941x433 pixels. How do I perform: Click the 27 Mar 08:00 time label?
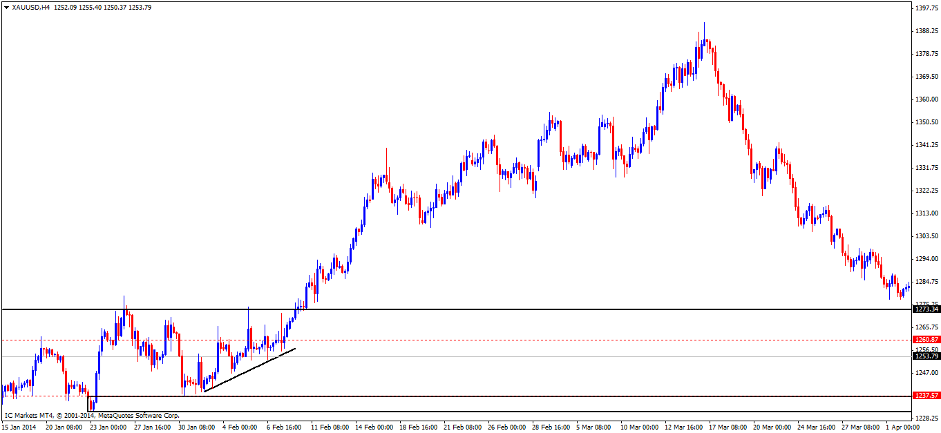(x=860, y=427)
